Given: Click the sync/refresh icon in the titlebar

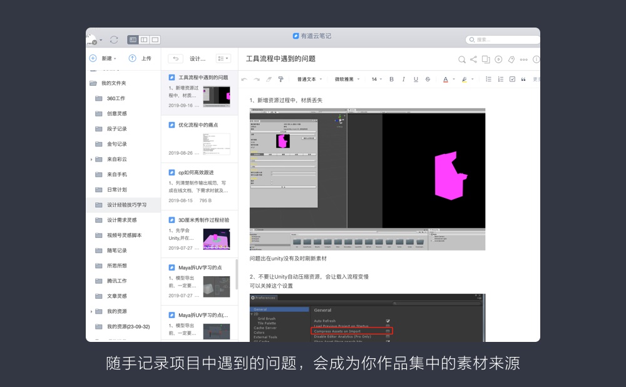Looking at the screenshot, I should (115, 40).
